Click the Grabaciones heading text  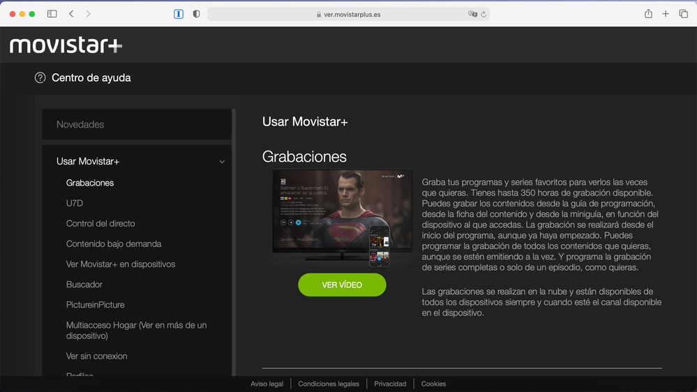click(x=304, y=157)
